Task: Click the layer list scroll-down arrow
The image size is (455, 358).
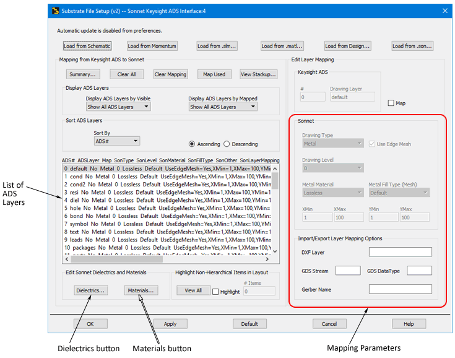Action: (275, 251)
